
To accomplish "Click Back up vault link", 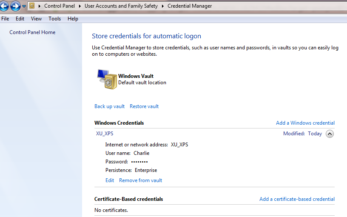I will pos(110,106).
